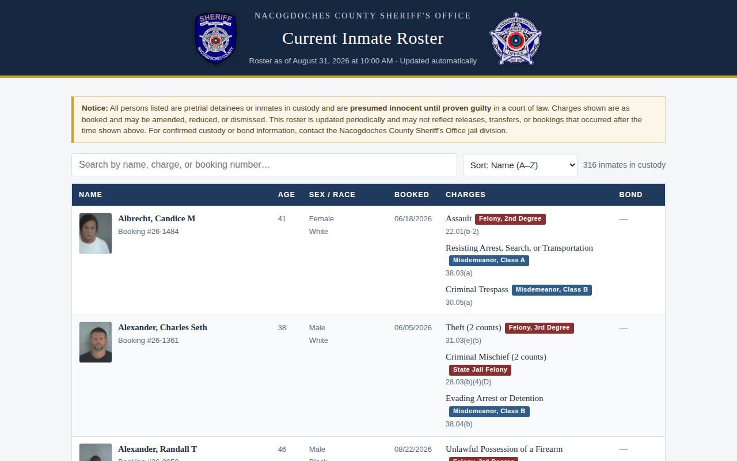
Task: Click the Criminal Trespass charge text
Action: [x=477, y=289]
